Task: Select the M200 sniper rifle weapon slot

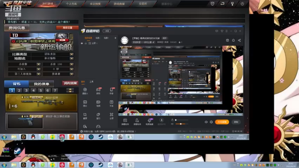Action: tap(41, 103)
